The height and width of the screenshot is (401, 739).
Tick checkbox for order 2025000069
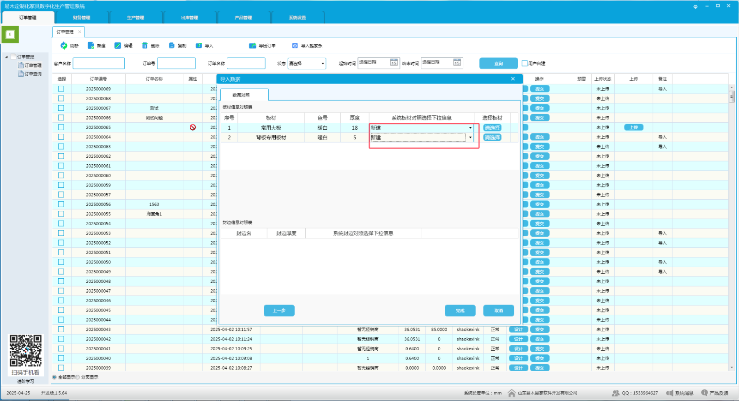tap(61, 89)
